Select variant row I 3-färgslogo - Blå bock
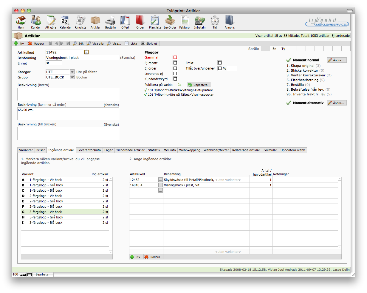Image resolution: width=367 pixels, height=293 pixels. pyautogui.click(x=65, y=223)
